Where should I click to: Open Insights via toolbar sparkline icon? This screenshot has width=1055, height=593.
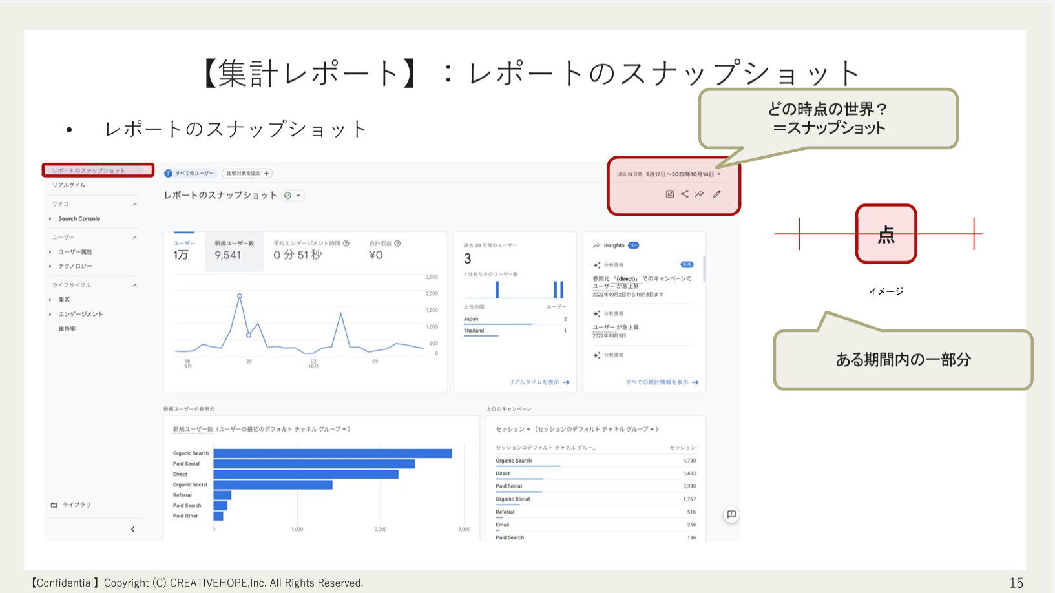700,194
